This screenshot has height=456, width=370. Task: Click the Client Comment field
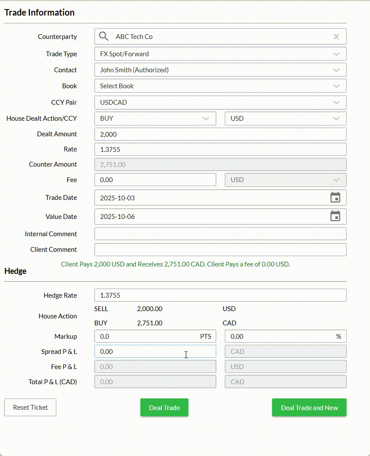(x=220, y=250)
